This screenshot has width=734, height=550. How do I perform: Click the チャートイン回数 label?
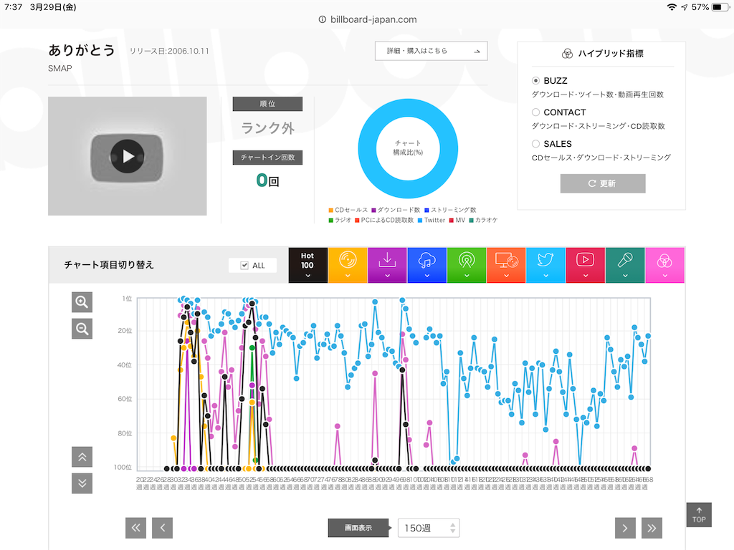(x=267, y=158)
